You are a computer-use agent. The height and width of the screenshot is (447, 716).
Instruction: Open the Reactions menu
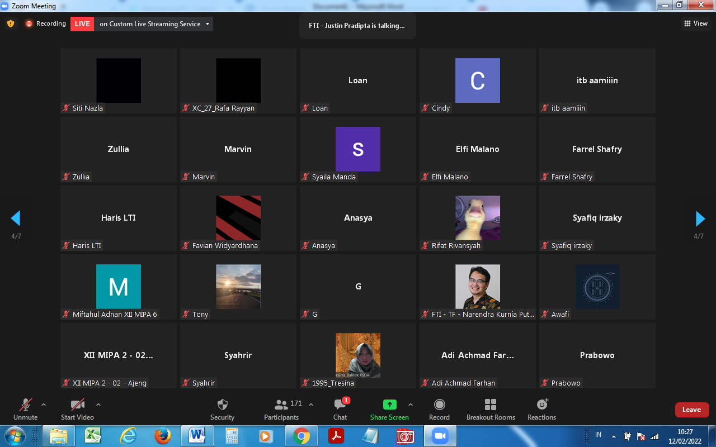[541, 405]
